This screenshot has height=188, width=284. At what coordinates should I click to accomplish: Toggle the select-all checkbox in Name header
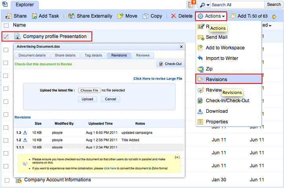[x=6, y=25]
